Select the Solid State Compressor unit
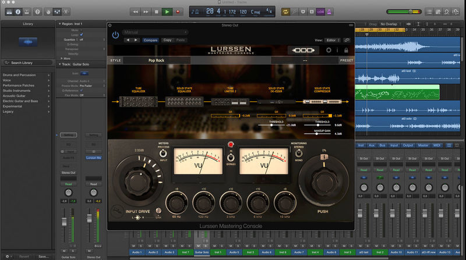This screenshot has height=260, width=466. (322, 102)
